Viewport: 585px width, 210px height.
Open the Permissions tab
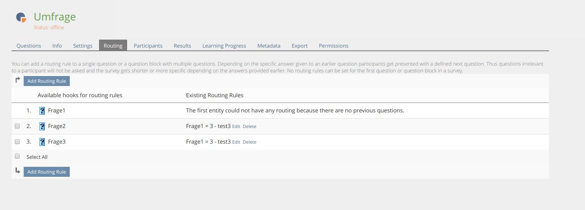tap(334, 46)
